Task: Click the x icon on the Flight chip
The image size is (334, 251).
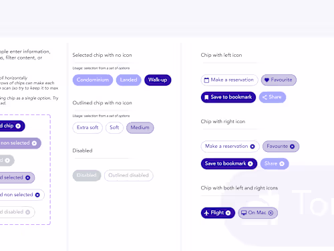Action: point(228,213)
